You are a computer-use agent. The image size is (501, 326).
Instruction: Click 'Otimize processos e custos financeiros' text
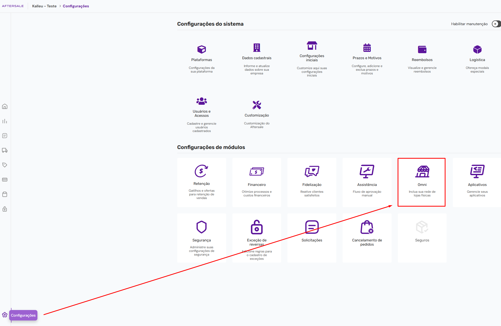pos(257,194)
